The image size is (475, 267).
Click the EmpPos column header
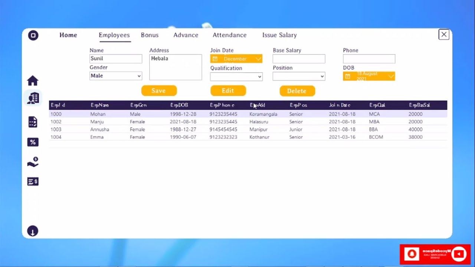pyautogui.click(x=298, y=105)
